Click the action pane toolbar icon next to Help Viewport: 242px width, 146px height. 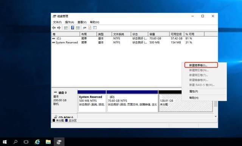(78, 28)
